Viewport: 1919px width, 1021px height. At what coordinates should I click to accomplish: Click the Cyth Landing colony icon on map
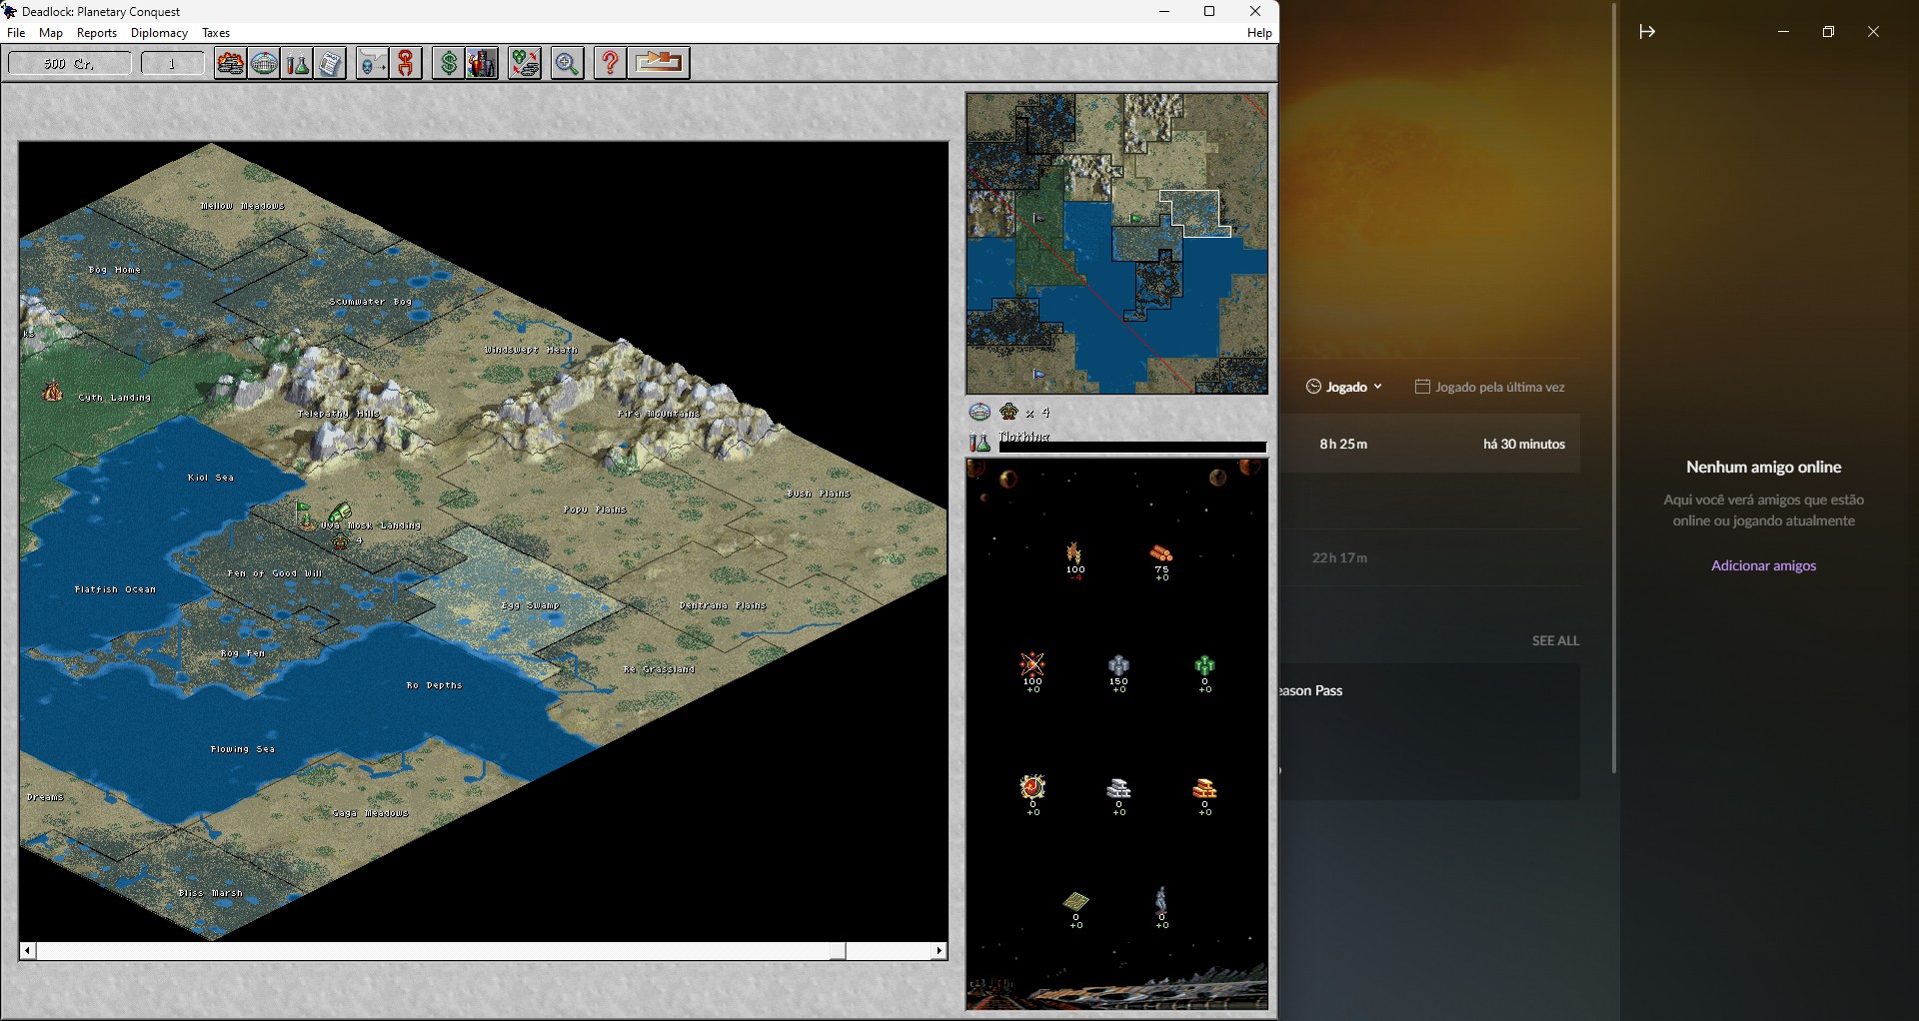point(52,391)
